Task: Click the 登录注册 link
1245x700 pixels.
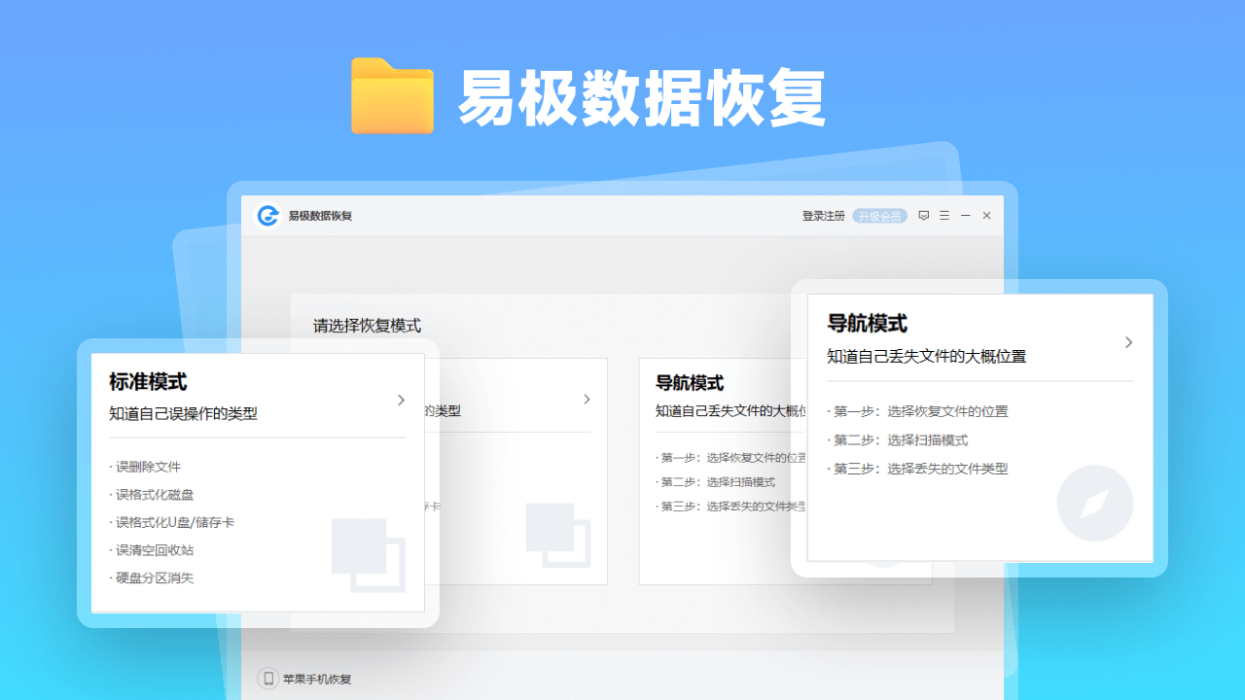Action: [x=823, y=216]
